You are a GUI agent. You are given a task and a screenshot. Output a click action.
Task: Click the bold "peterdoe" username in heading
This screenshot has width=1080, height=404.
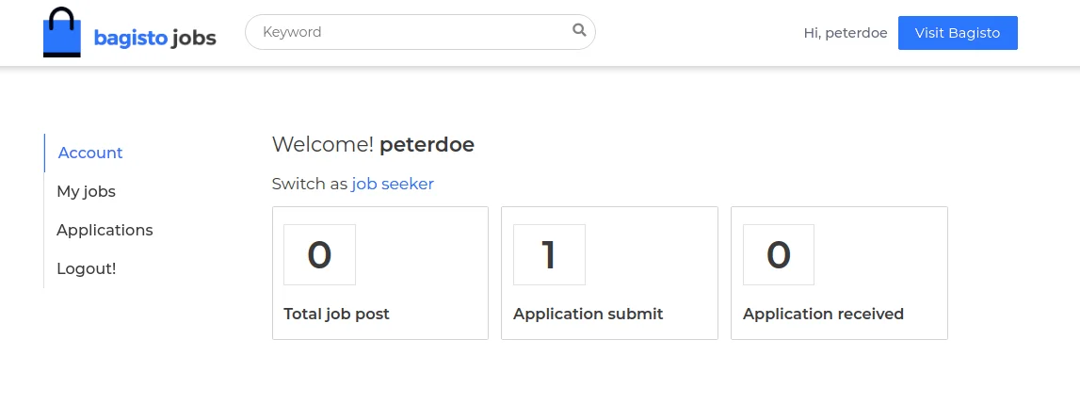427,145
